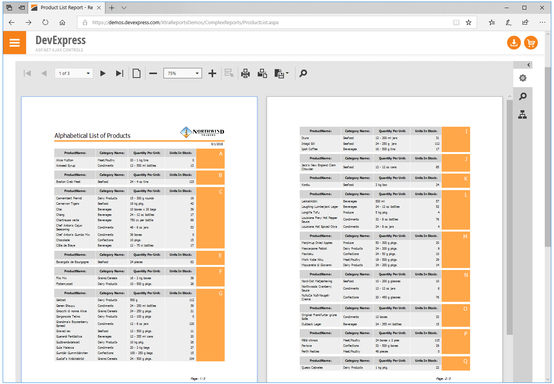Viewport: 554px width, 384px height.
Task: Open the orange download icon
Action: [514, 43]
